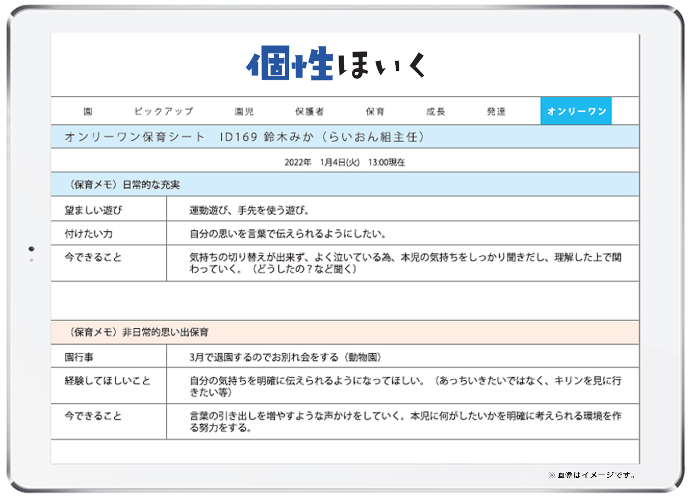Open the 発達 section
This screenshot has height=498, width=691.
pos(497,111)
